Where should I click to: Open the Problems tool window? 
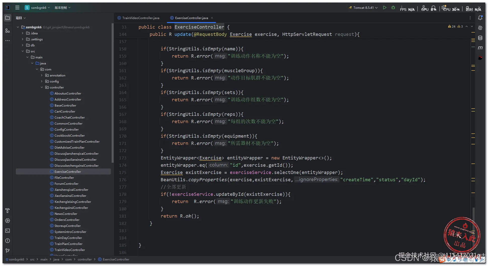point(8,241)
